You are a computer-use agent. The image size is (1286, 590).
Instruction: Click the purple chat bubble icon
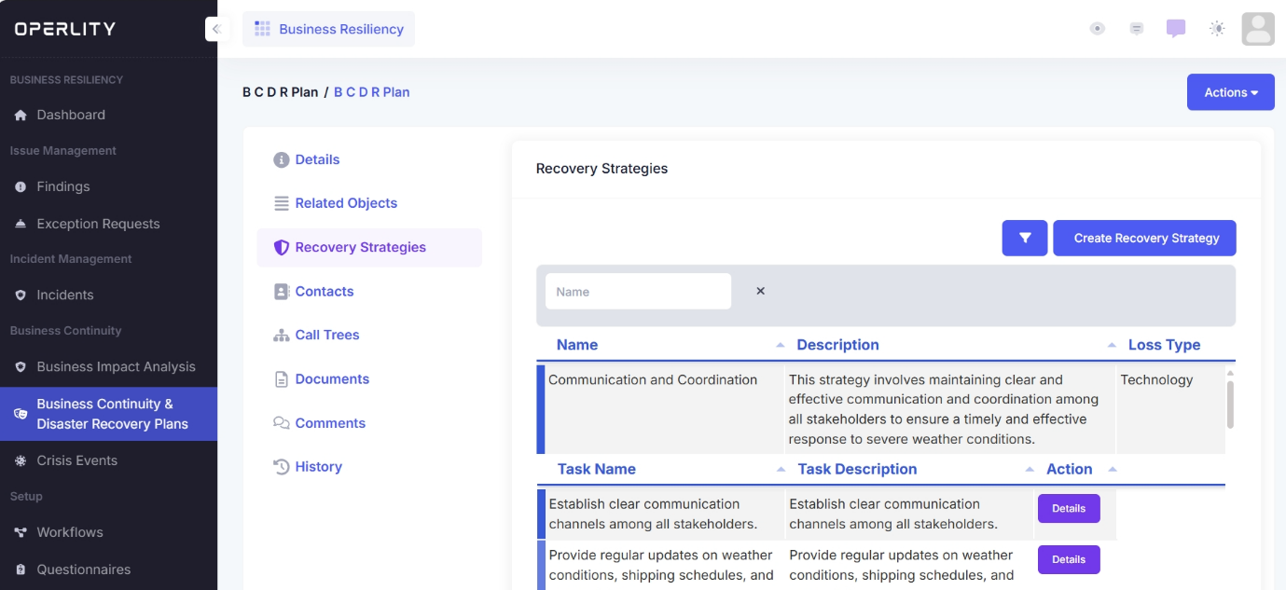coord(1176,28)
